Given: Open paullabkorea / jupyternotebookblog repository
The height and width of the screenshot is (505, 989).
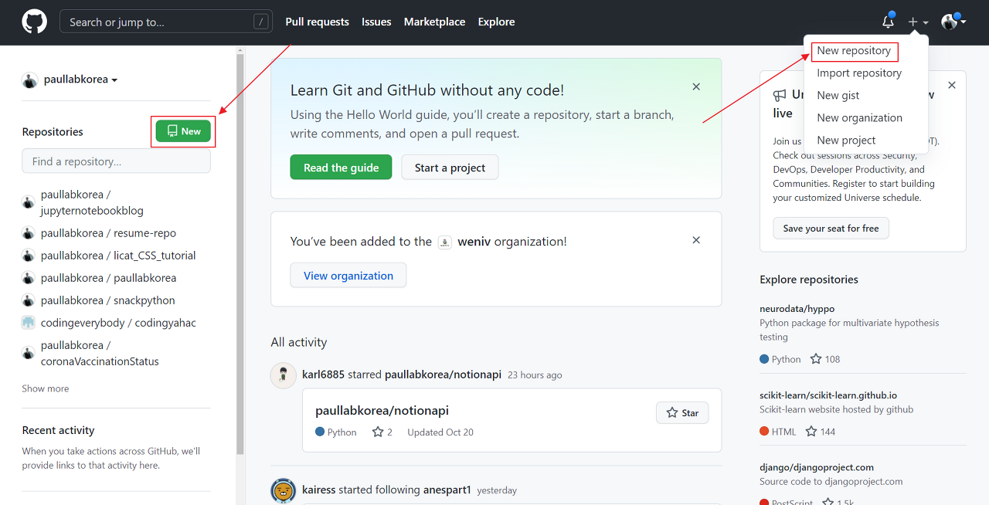Looking at the screenshot, I should point(92,202).
